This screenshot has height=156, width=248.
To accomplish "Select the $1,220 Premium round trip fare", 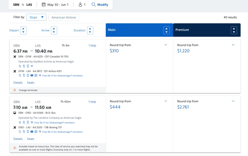I will point(183,51).
